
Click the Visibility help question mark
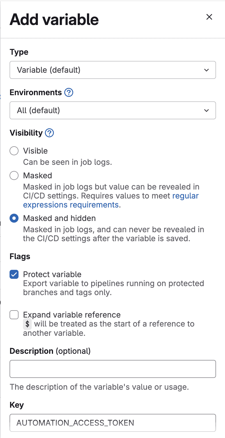[x=49, y=133]
